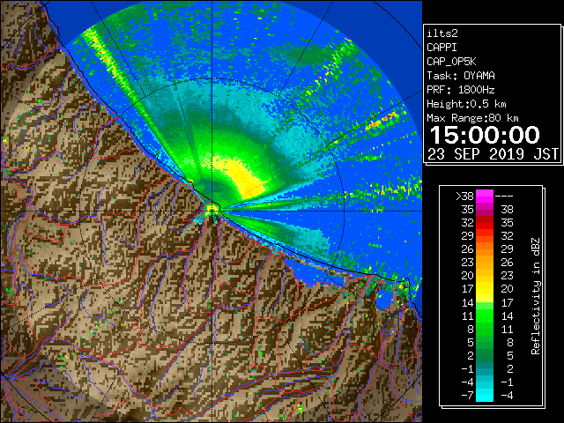Click the 'PRF: 1800Hz' text
Image resolution: width=564 pixels, height=423 pixels.
461,90
